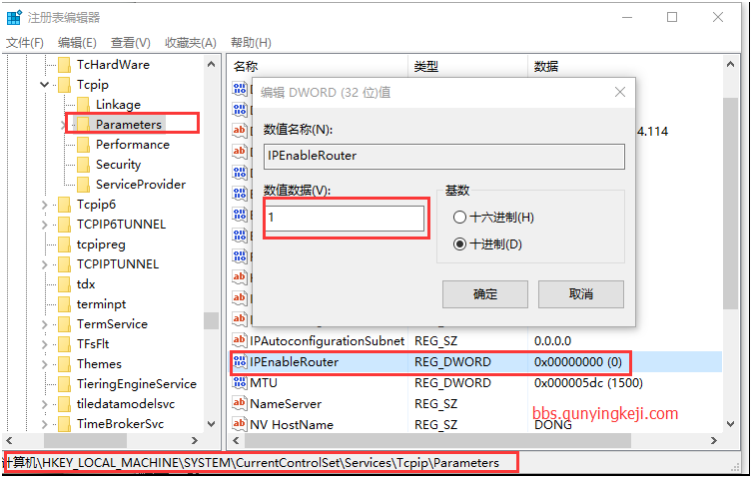Select the TFsFlt tree item label
This screenshot has height=478, width=752.
coord(93,344)
